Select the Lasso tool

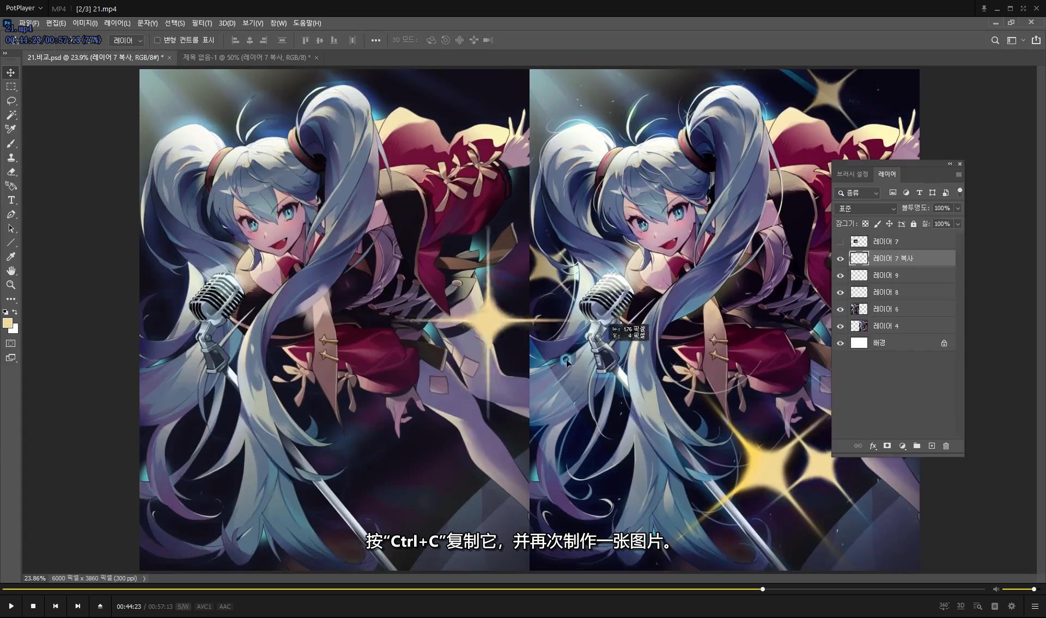(11, 101)
